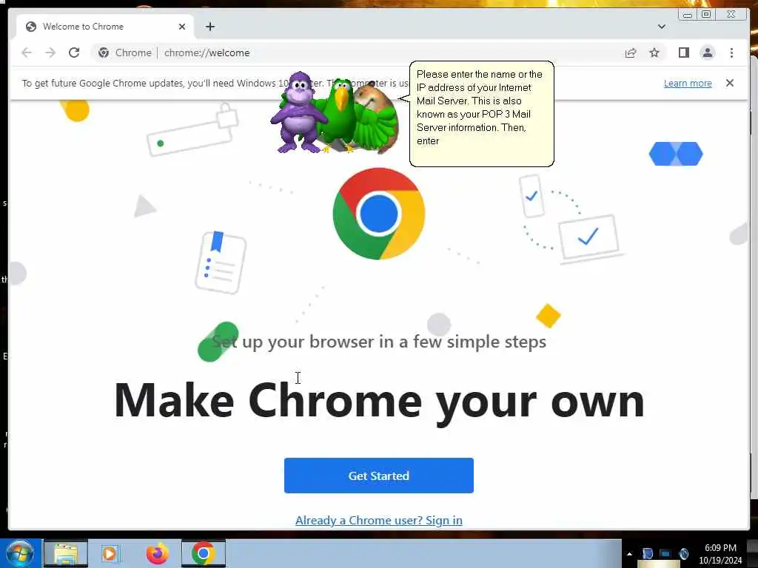The width and height of the screenshot is (758, 568).
Task: Go back using the browser back arrow
Action: pos(27,53)
